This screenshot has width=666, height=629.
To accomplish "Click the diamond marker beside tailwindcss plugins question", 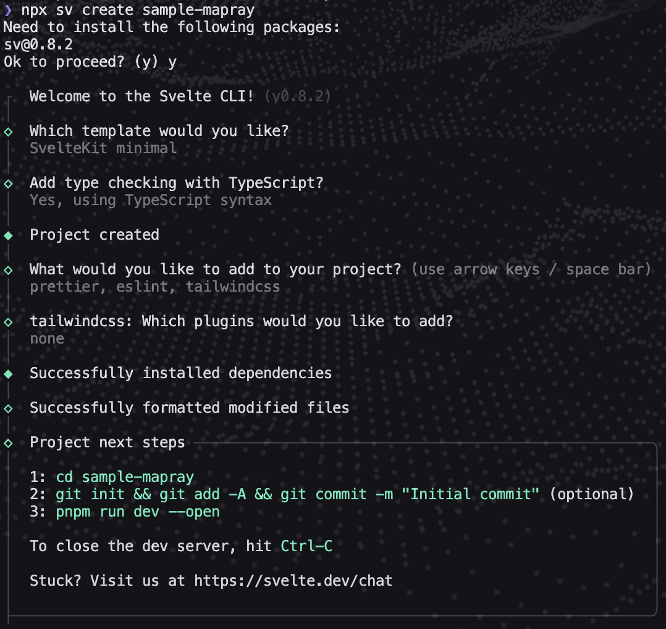I will pyautogui.click(x=8, y=322).
